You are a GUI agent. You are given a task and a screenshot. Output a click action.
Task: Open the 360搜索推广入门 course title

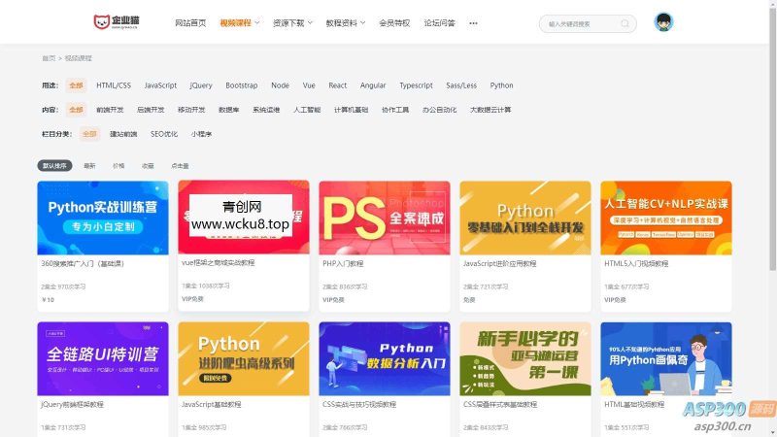click(83, 263)
